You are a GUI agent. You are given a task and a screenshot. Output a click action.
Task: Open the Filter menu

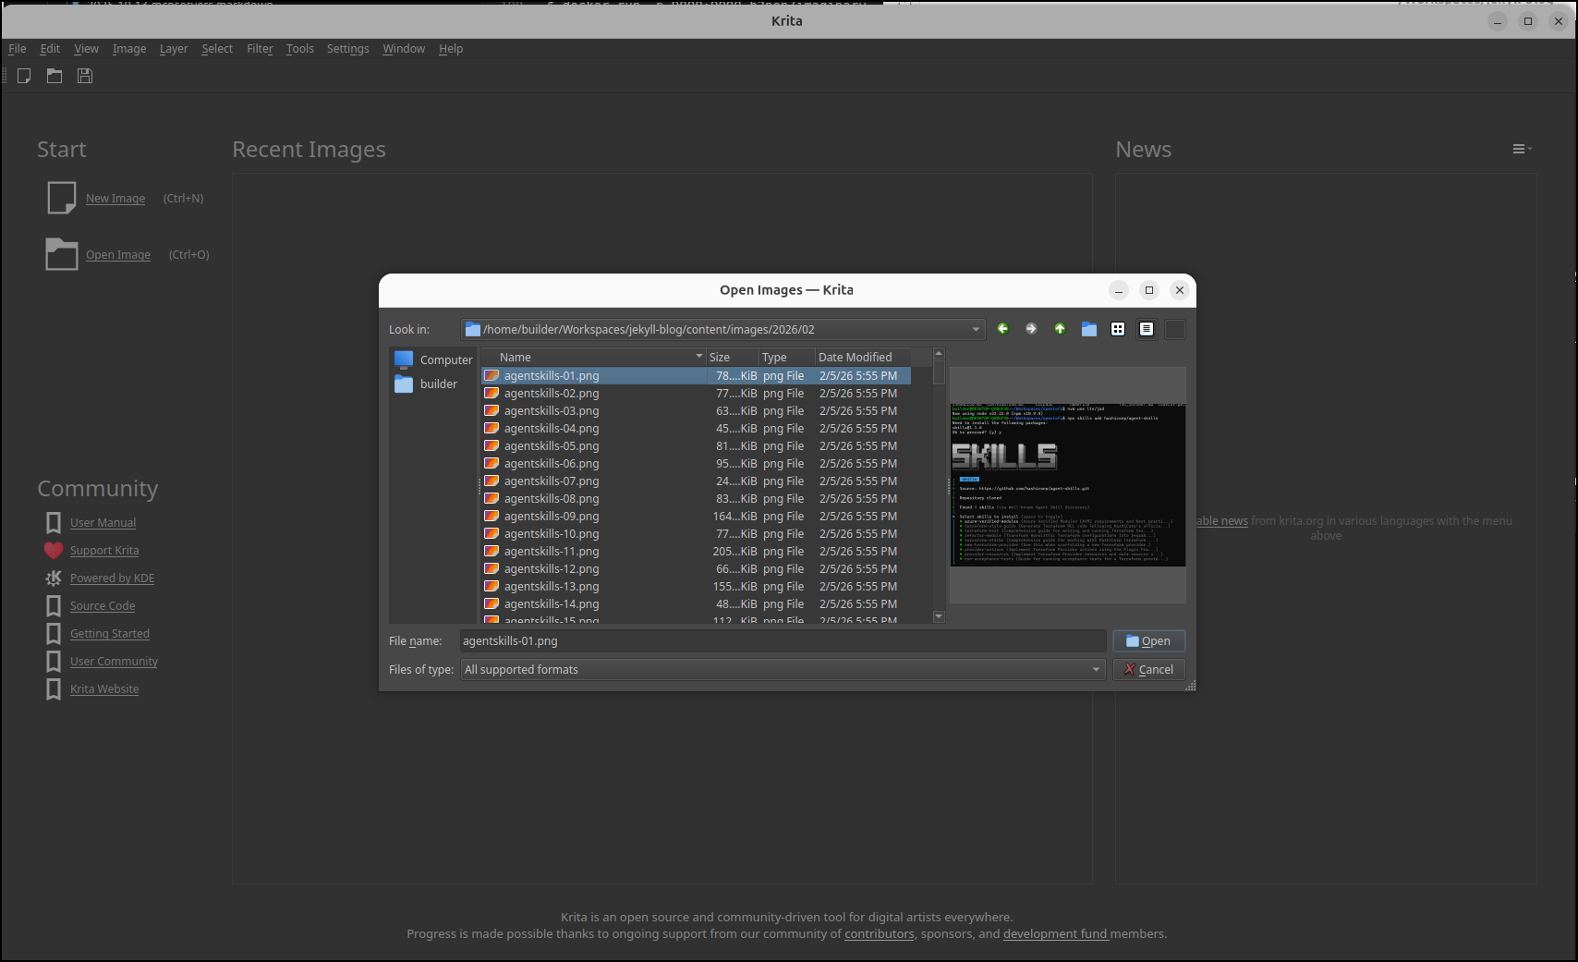tap(260, 49)
